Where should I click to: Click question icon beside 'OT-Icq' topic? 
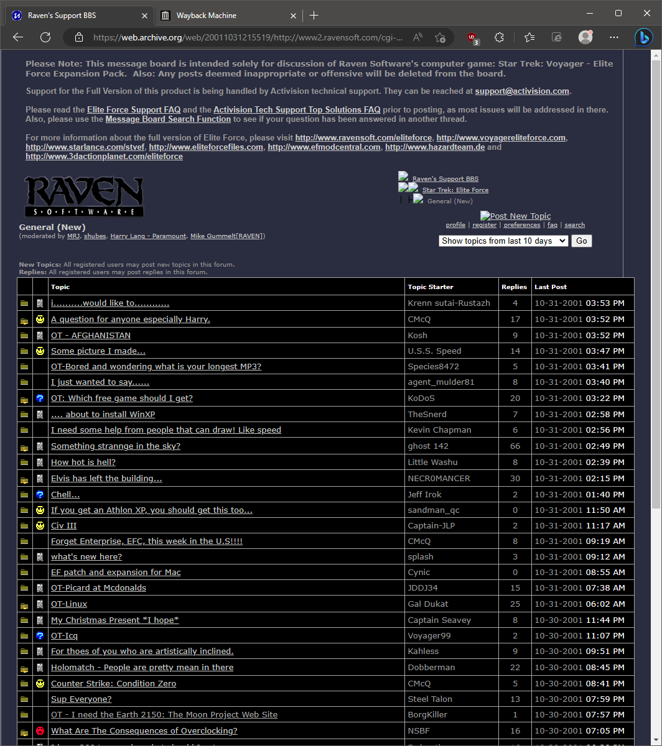(40, 636)
